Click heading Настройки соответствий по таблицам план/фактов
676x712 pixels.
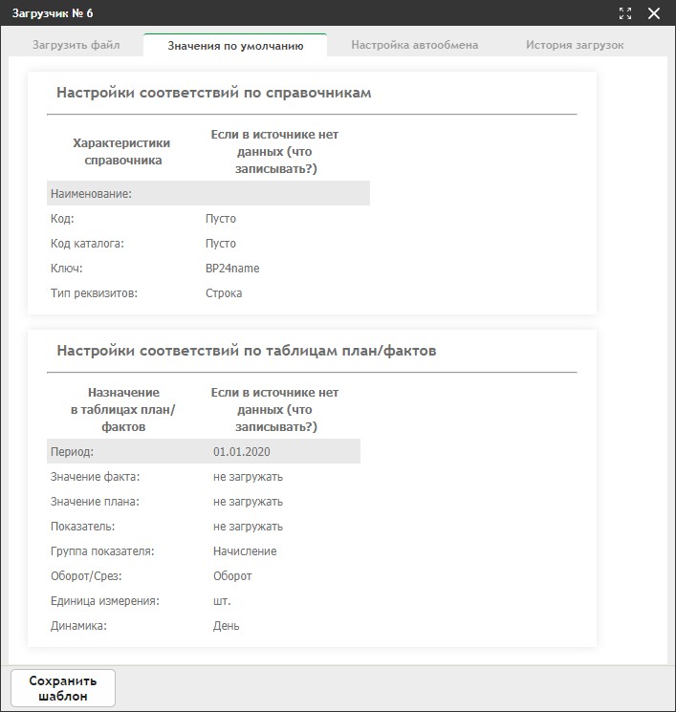247,351
